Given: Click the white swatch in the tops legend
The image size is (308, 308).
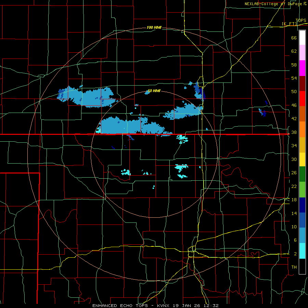Looking at the screenshot, I should (302, 38).
